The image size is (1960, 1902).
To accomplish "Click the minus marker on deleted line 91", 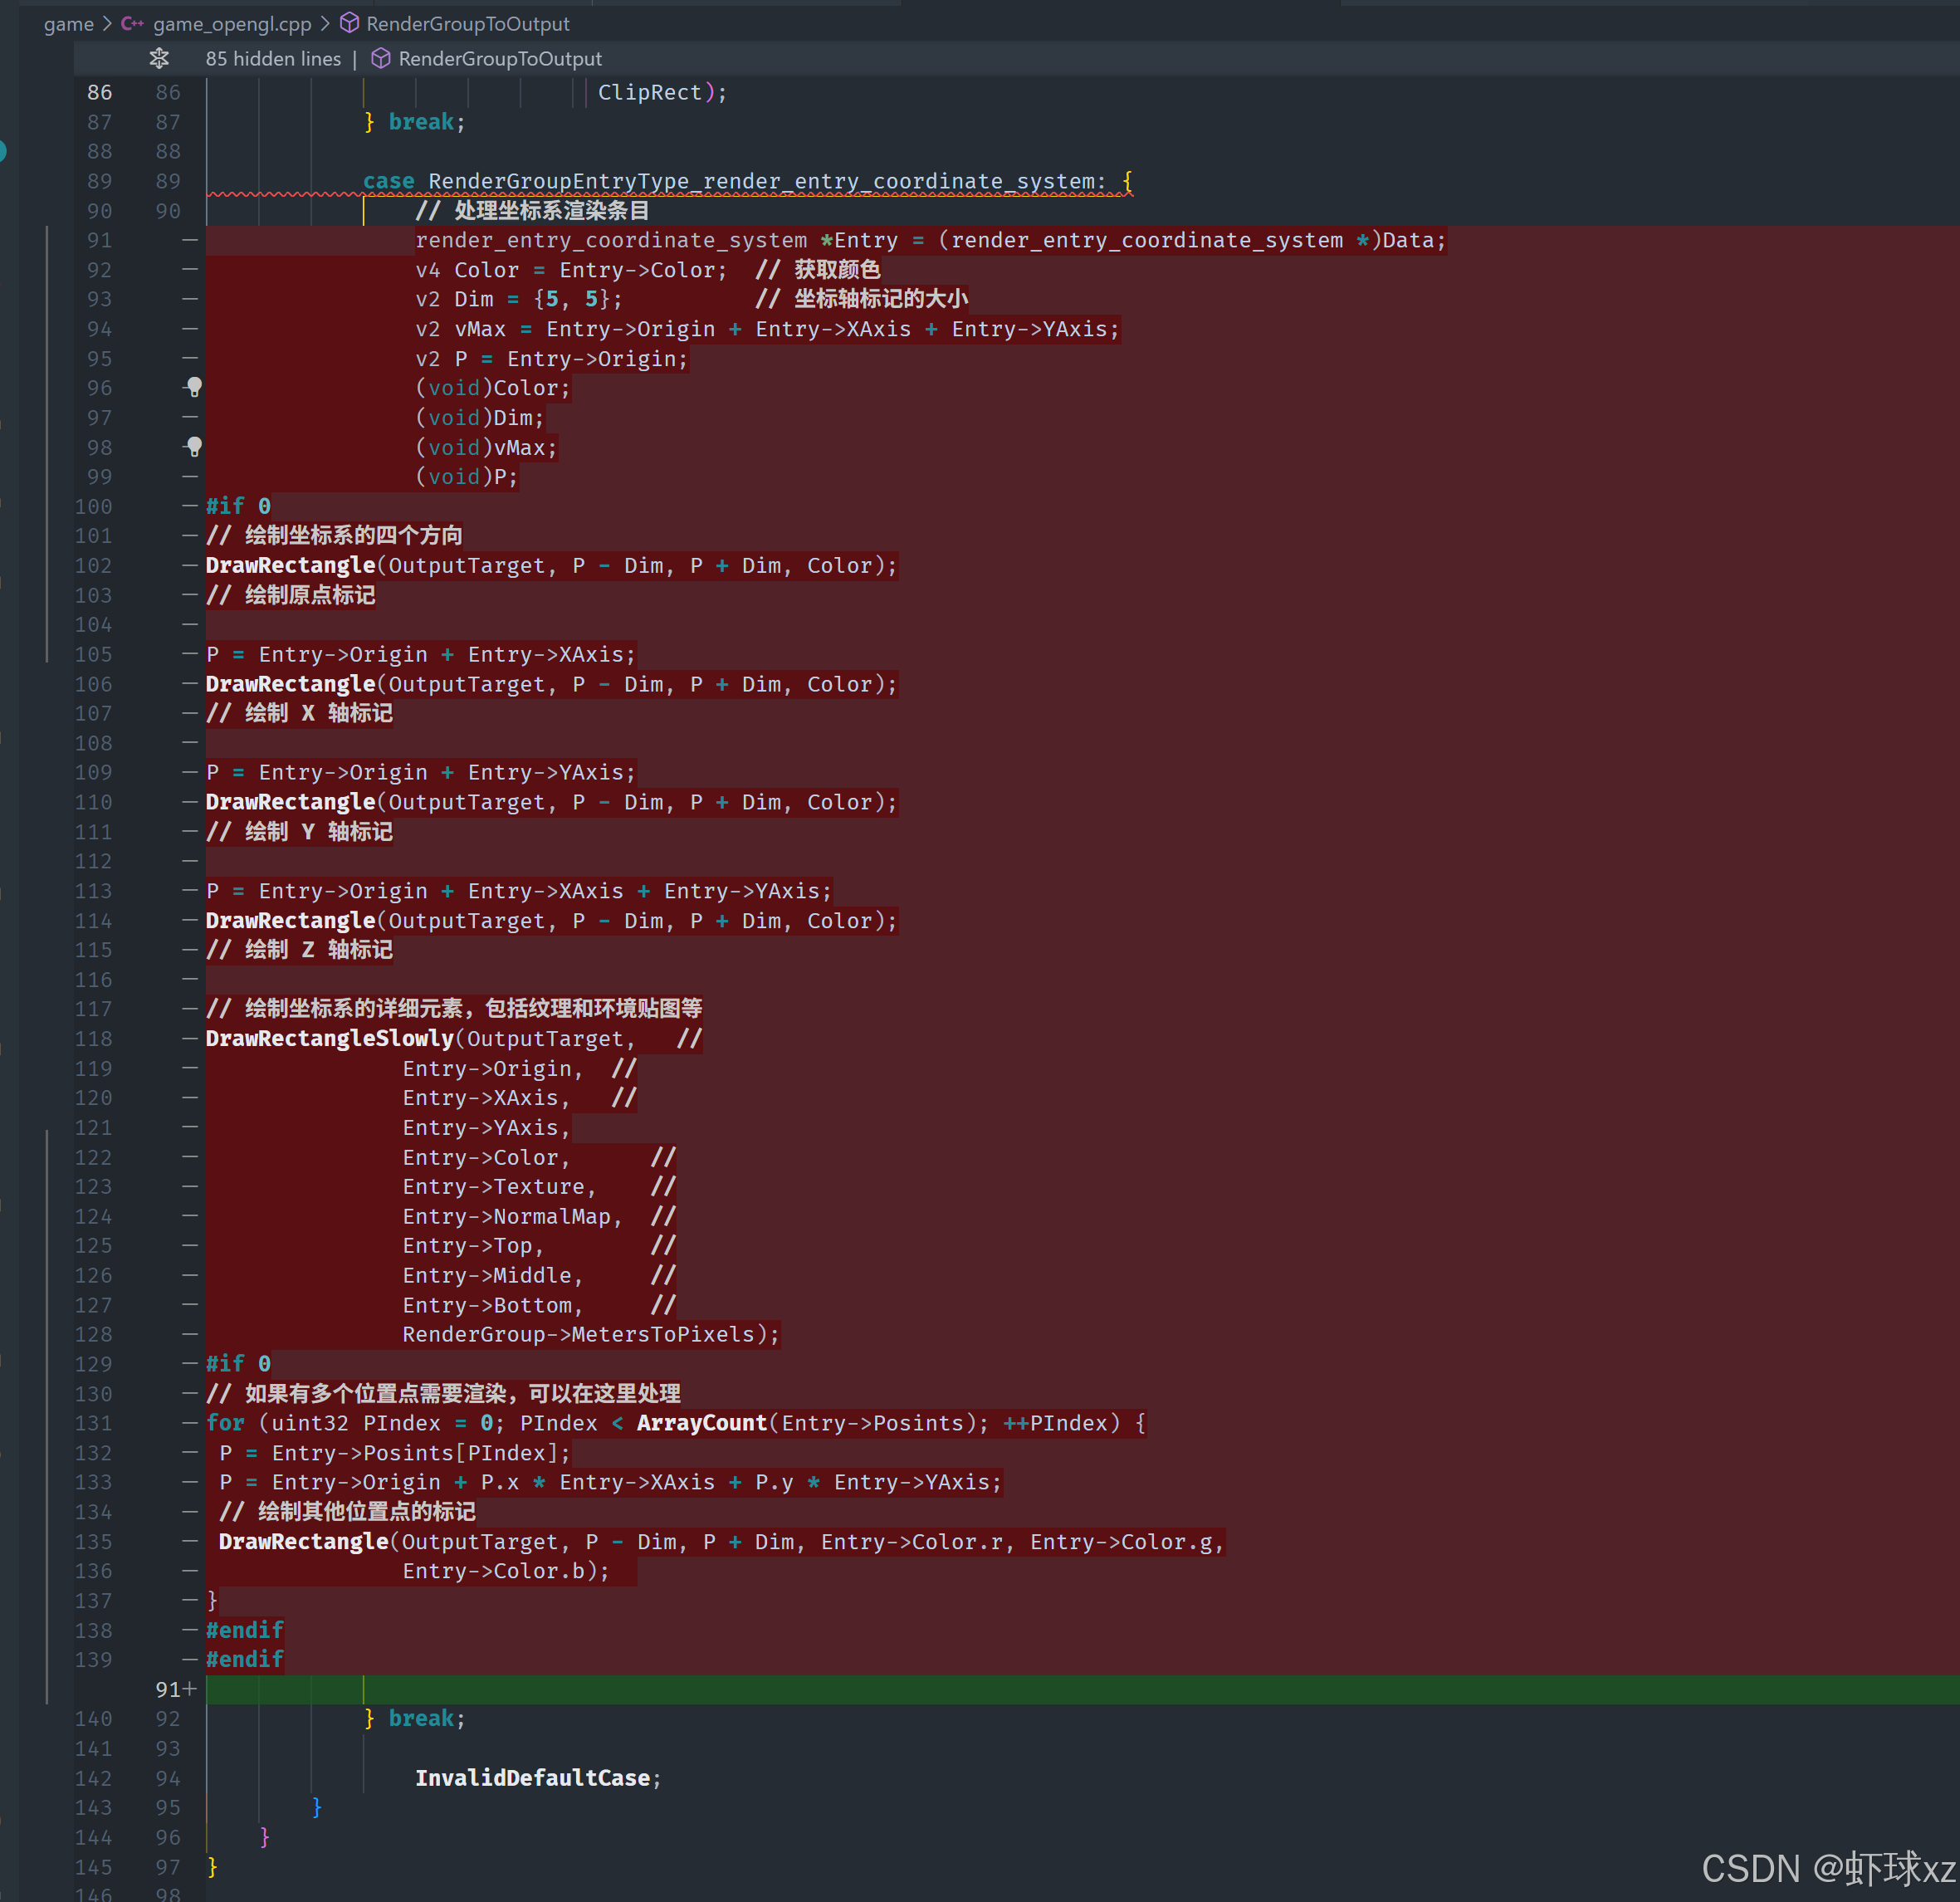I will [190, 240].
